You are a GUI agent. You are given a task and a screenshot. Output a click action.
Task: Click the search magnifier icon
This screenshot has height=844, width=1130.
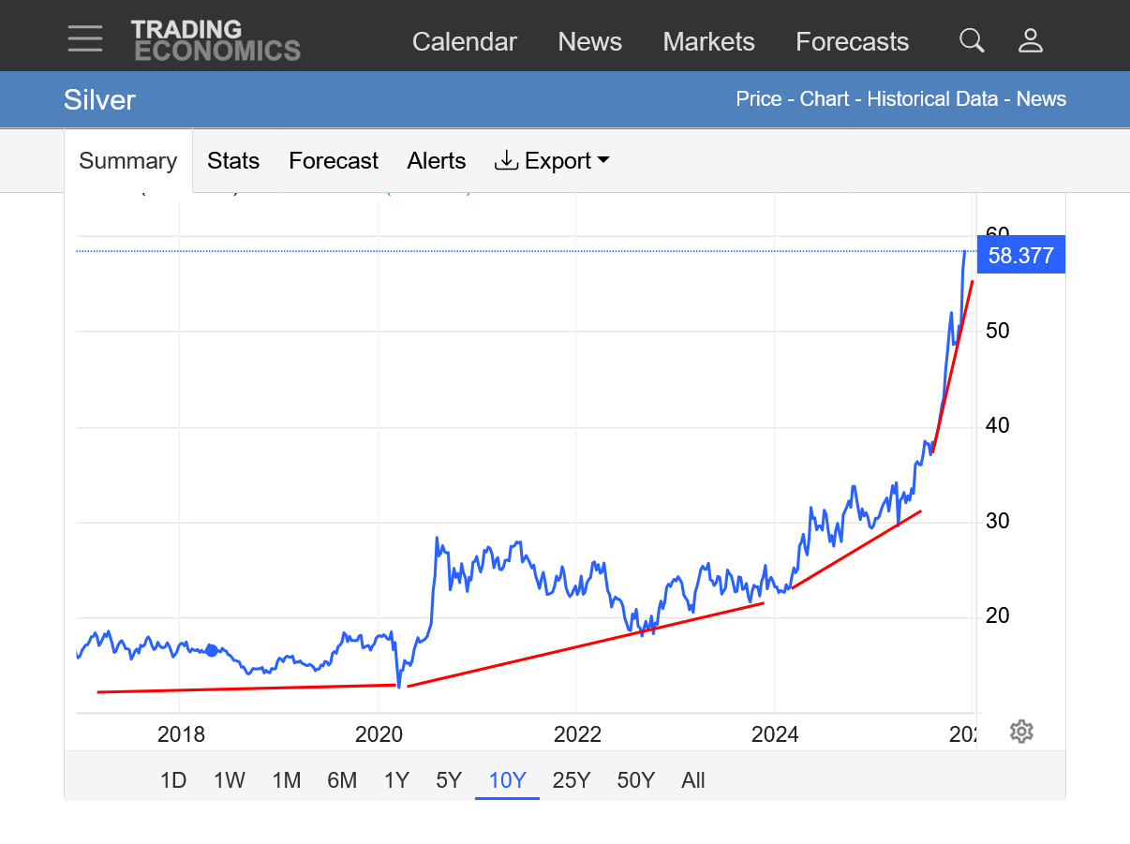(x=972, y=40)
